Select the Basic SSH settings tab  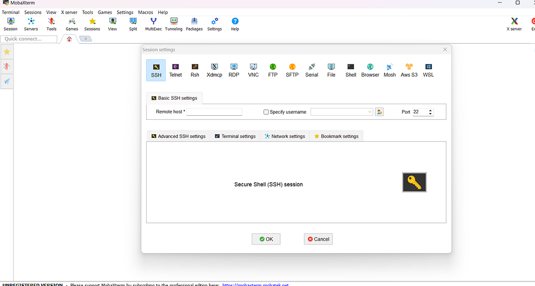pos(174,98)
